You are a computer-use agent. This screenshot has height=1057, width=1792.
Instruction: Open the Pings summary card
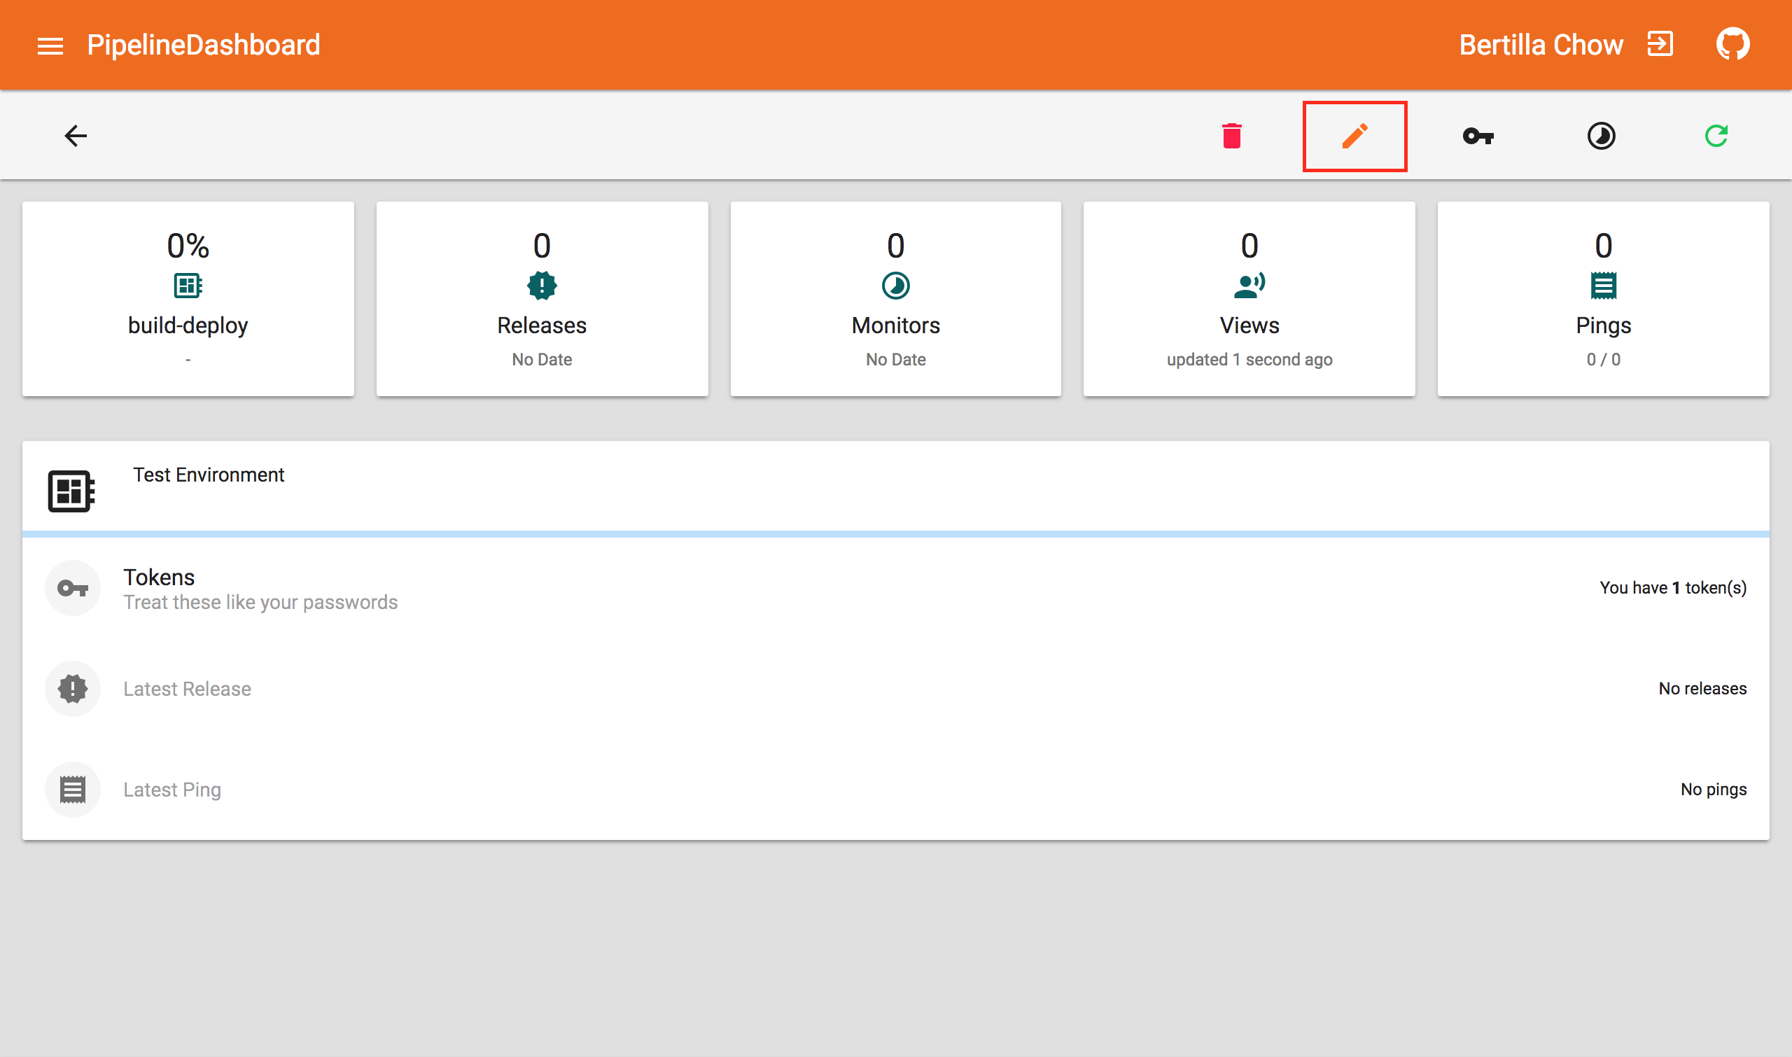coord(1602,298)
